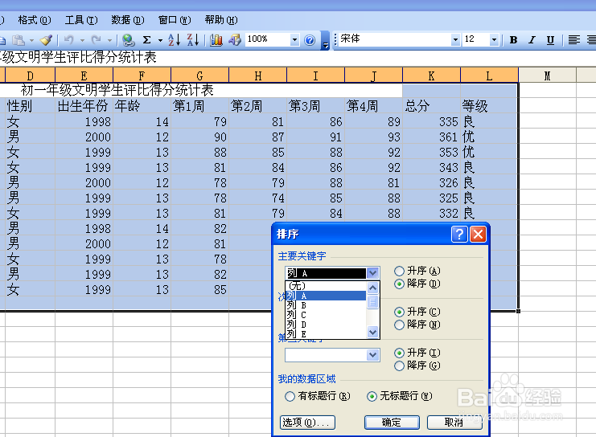Open the Chart Wizard icon

coord(216,40)
